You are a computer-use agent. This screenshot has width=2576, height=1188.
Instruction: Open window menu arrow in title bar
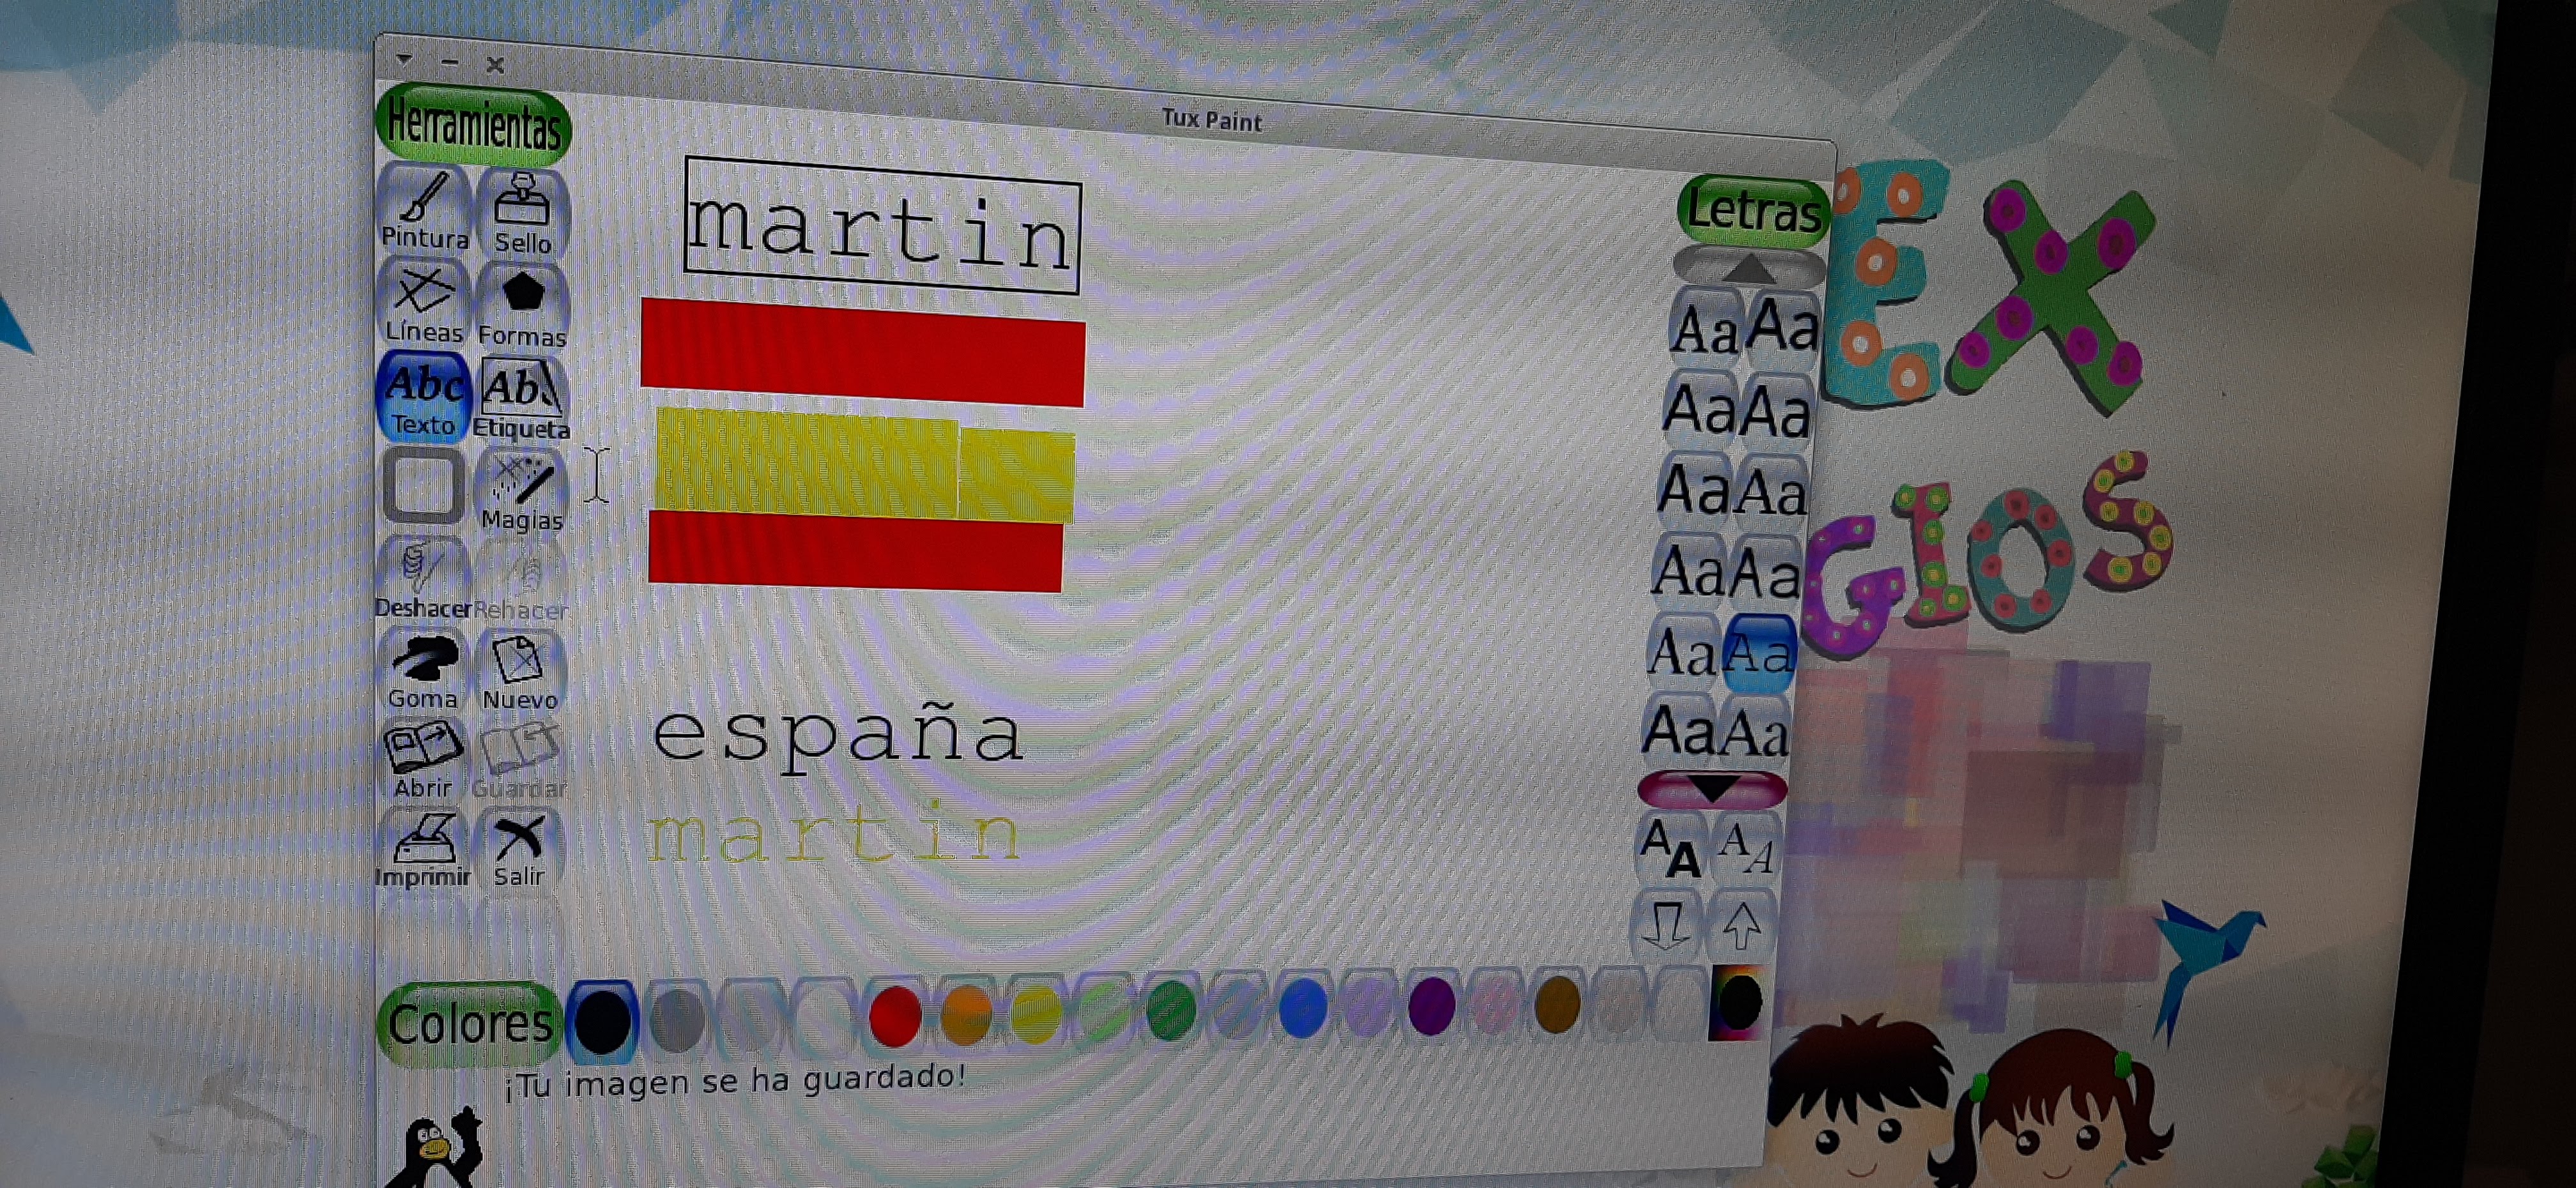point(404,60)
